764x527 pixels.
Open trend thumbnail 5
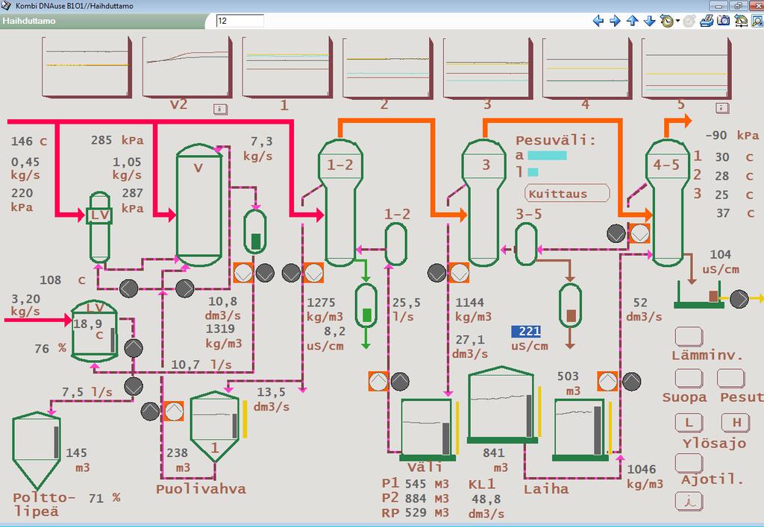(686, 67)
